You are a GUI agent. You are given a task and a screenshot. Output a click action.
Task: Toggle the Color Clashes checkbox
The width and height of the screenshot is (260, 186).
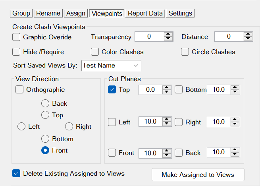tap(95, 52)
